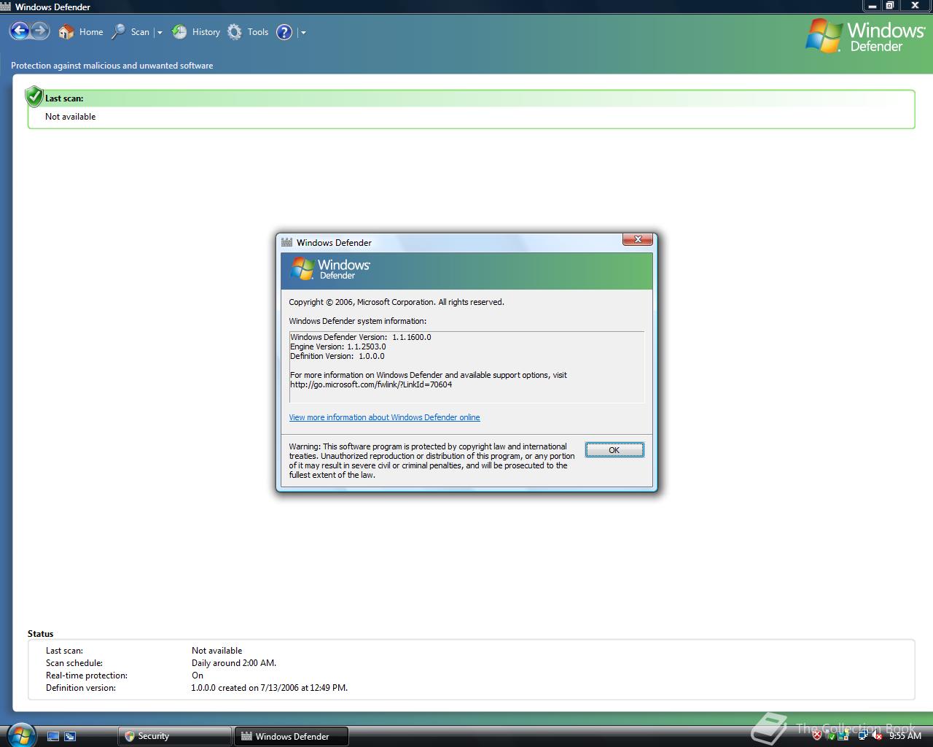This screenshot has height=747, width=933.
Task: Click the Switch between windows quick launch icon
Action: point(70,736)
